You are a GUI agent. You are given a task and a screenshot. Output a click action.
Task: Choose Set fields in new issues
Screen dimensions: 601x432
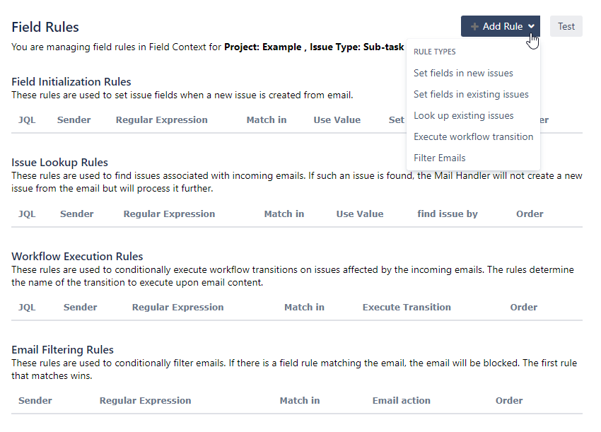(x=463, y=74)
